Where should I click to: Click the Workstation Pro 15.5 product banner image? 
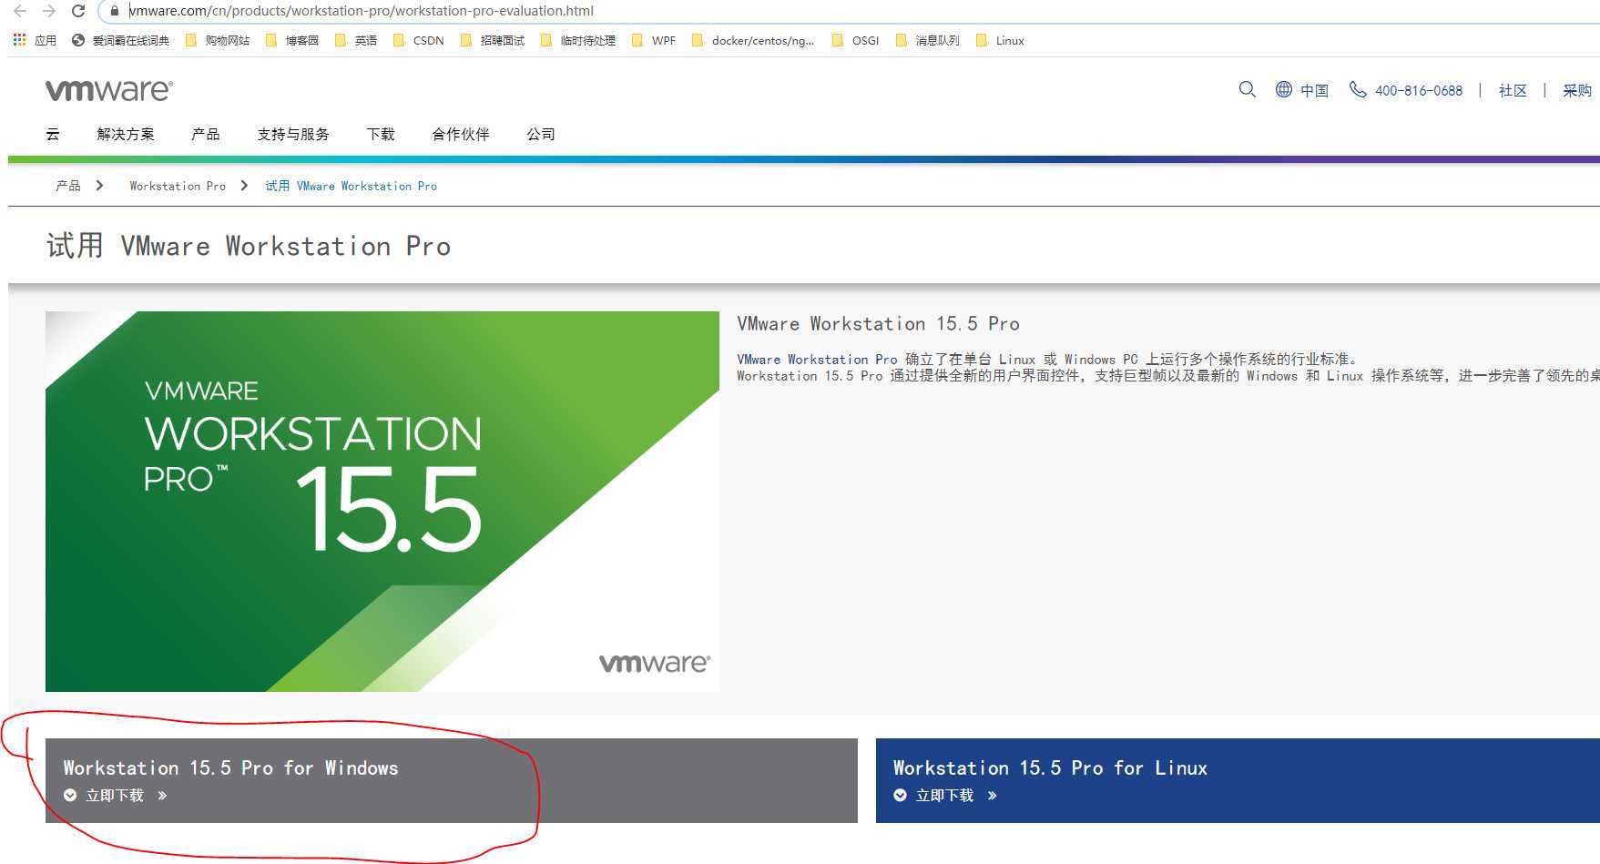point(382,502)
